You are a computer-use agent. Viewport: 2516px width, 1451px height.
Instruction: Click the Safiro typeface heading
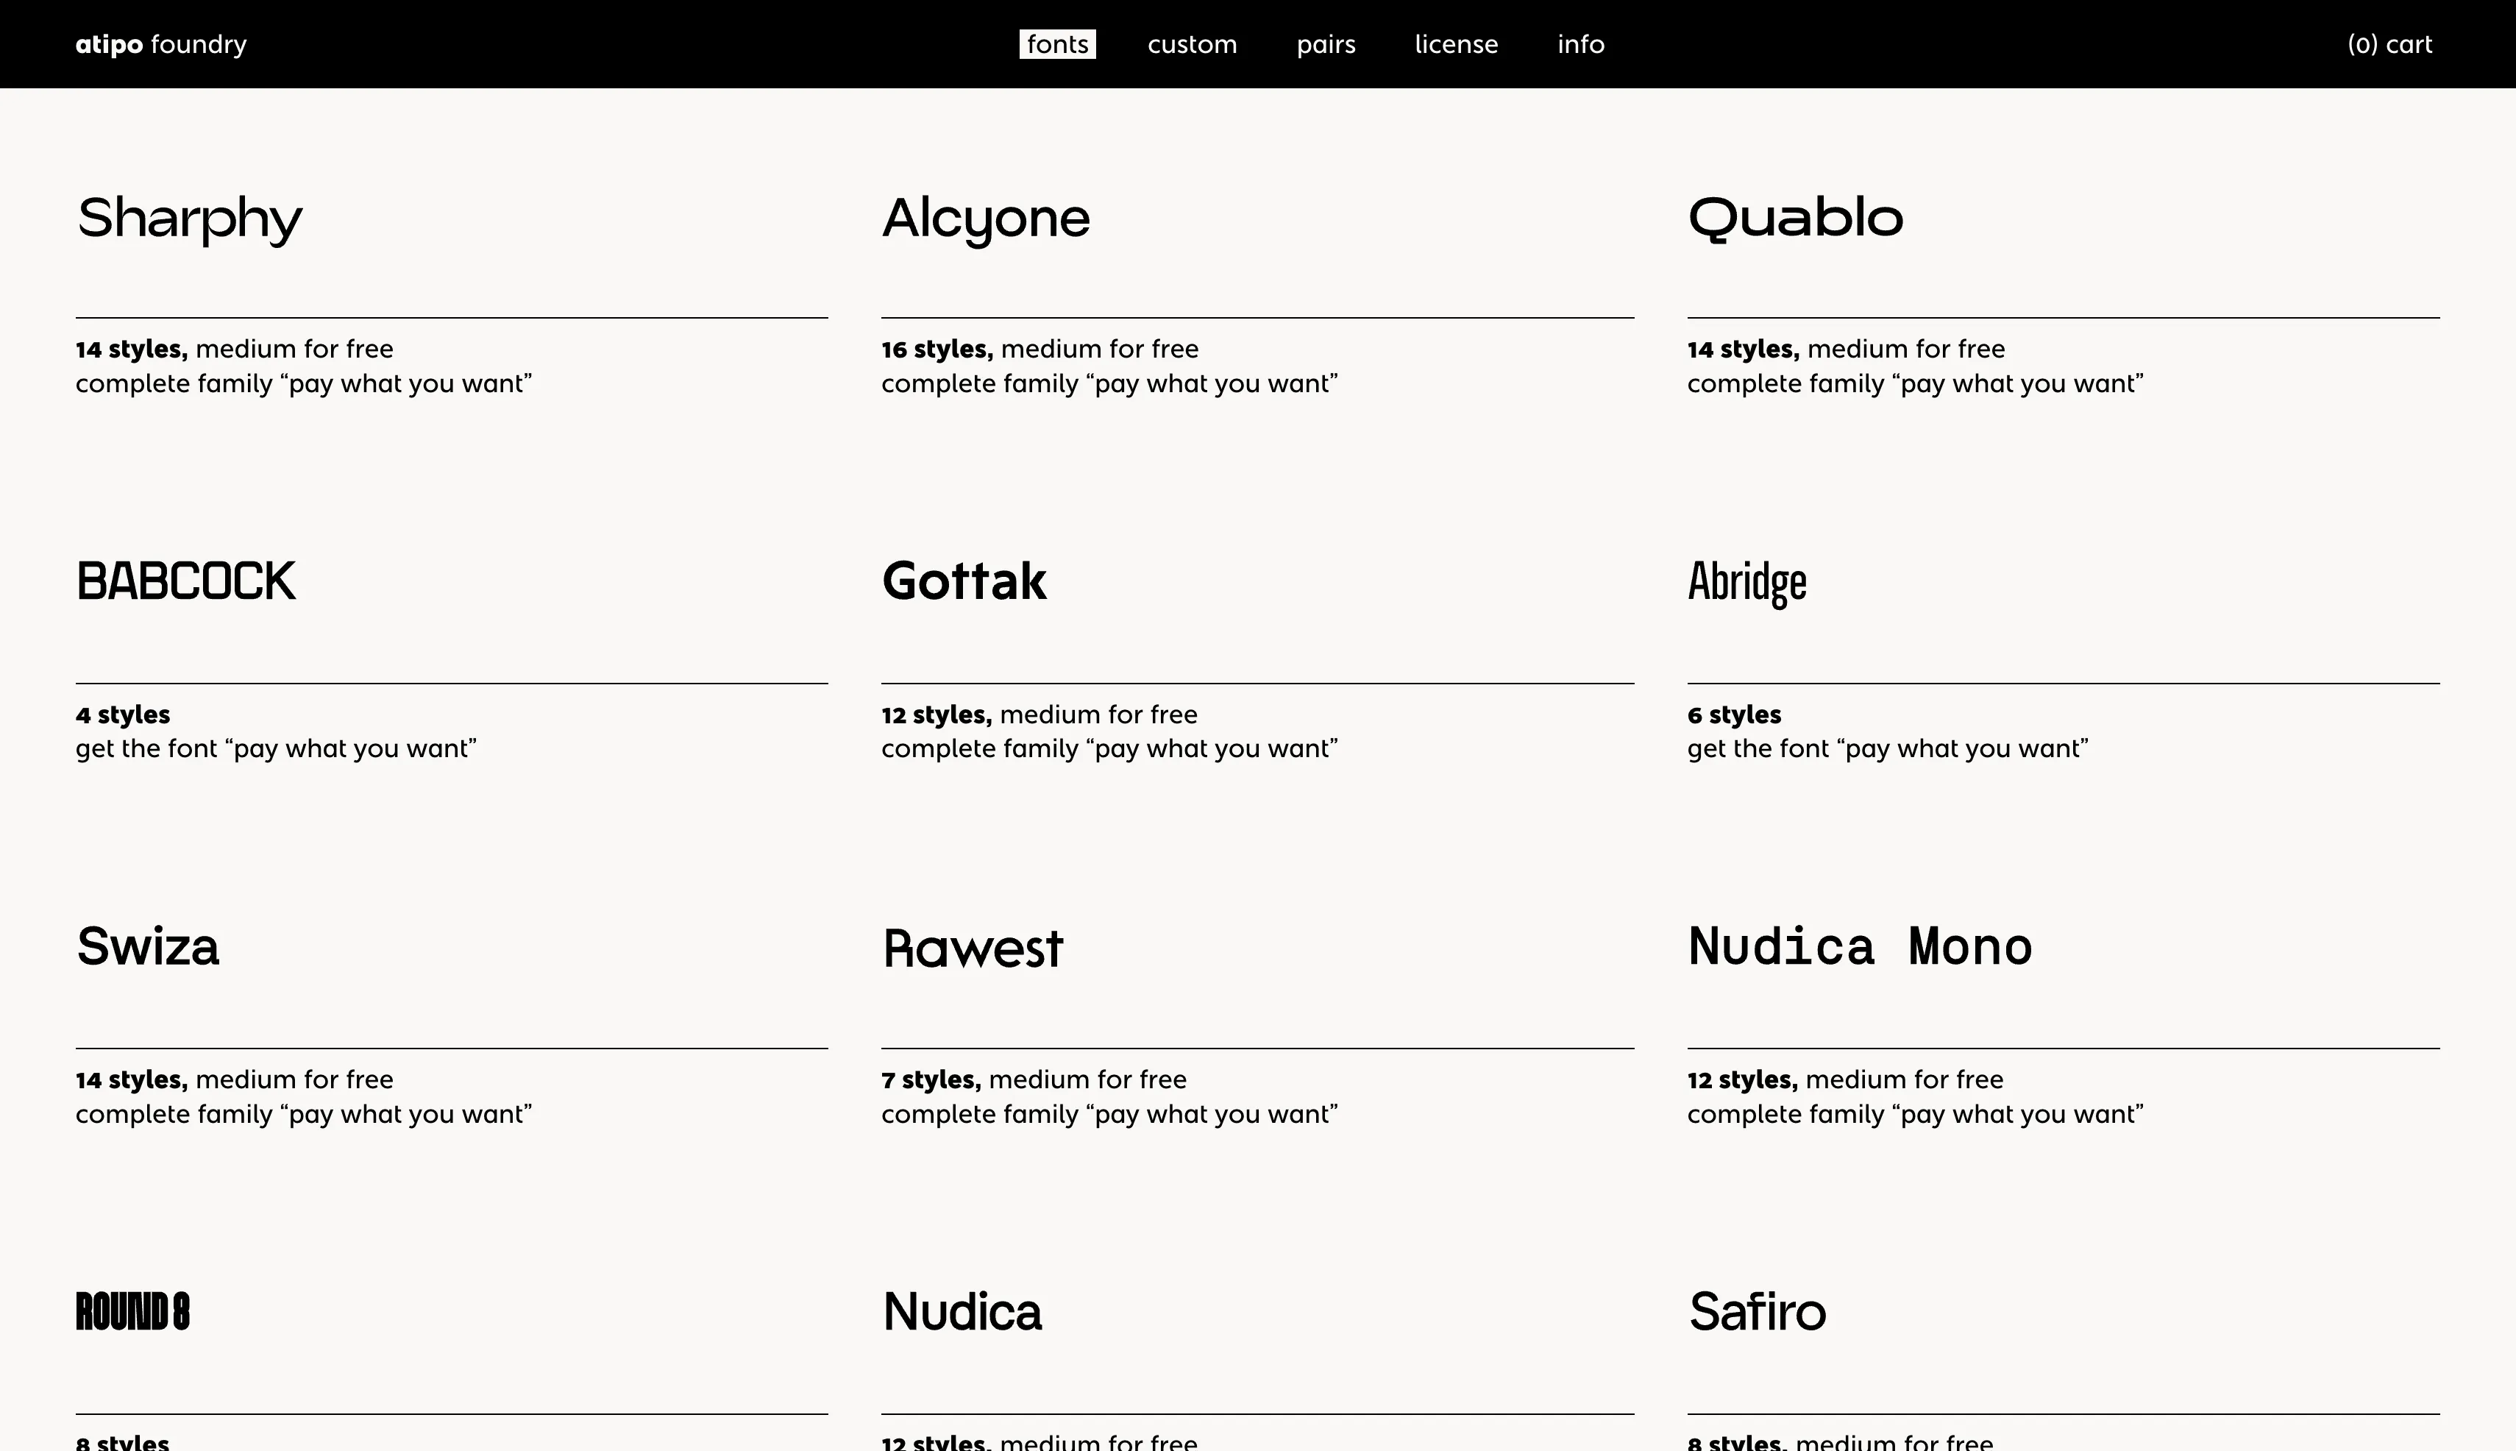1757,1311
